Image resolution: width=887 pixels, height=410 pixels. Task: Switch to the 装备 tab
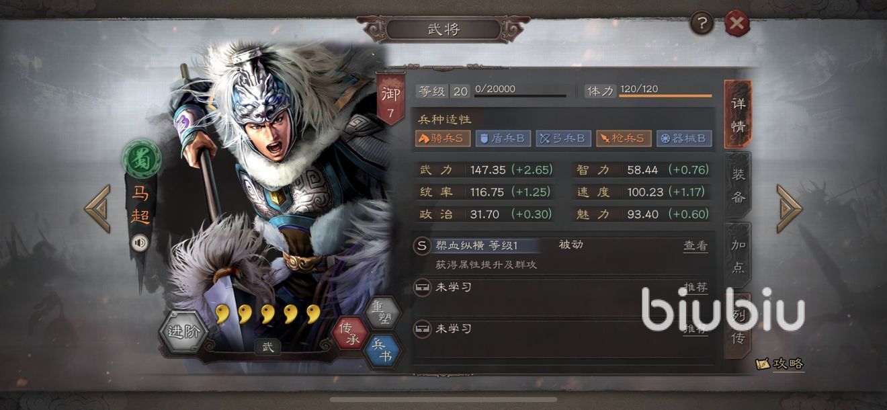(738, 186)
